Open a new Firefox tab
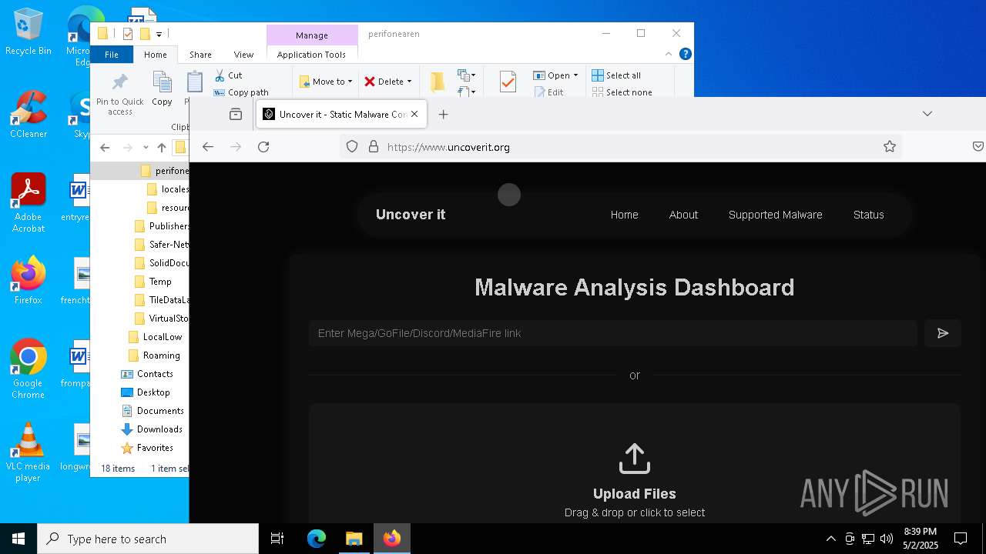This screenshot has width=986, height=554. click(x=443, y=114)
